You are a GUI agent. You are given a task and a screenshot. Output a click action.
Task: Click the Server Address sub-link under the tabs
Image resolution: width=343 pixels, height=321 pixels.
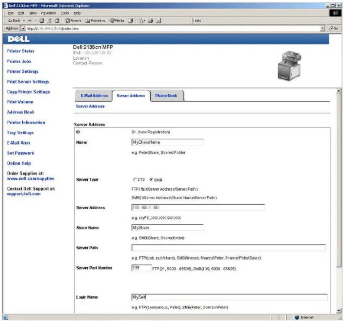tap(90, 106)
